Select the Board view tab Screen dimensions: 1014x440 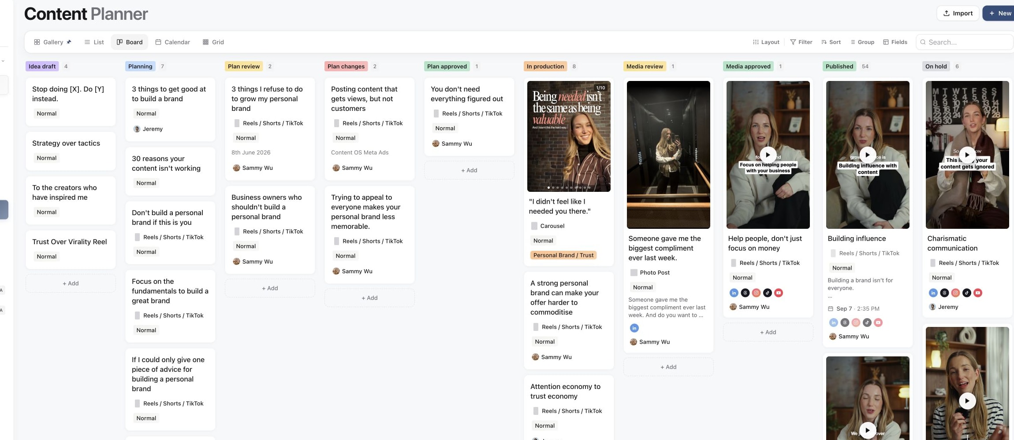(x=130, y=42)
